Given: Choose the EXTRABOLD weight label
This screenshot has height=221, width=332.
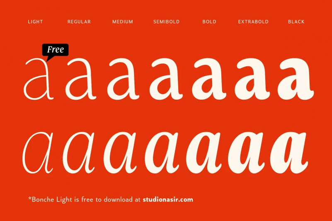Looking at the screenshot, I should [253, 22].
